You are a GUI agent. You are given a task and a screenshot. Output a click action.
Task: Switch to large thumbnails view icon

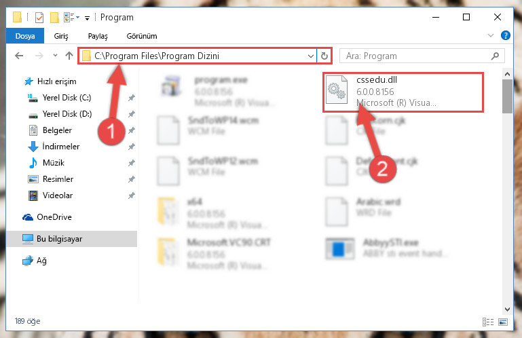tap(503, 322)
